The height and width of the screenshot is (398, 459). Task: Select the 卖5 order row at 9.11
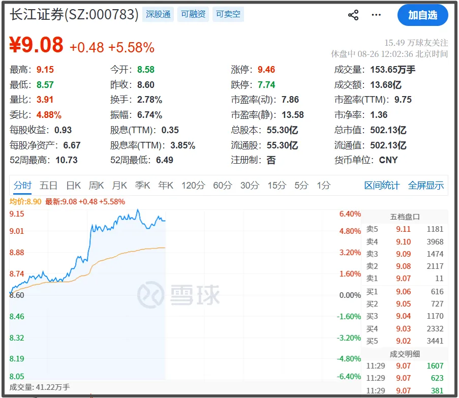pyautogui.click(x=405, y=229)
